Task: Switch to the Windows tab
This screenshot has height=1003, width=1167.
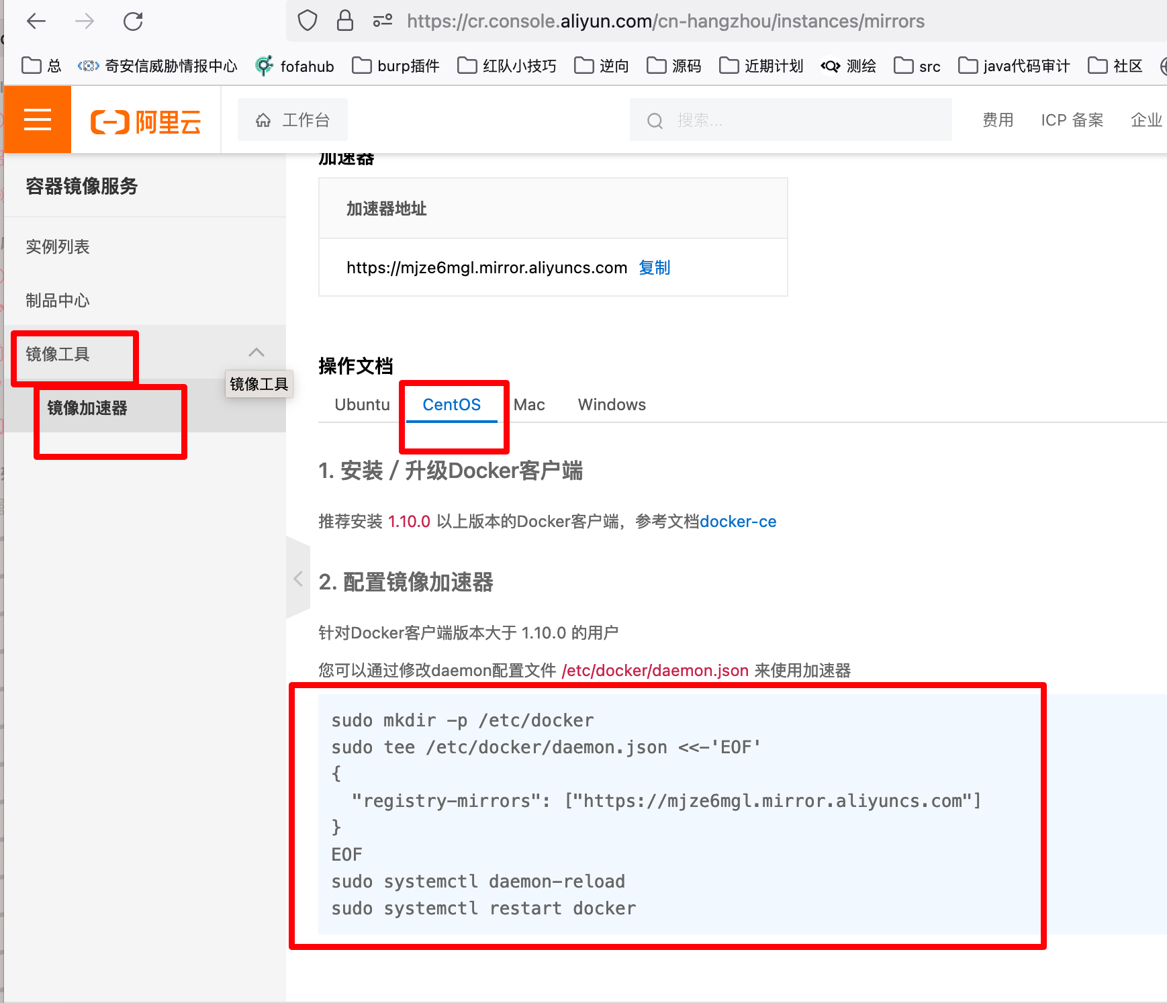Action: [x=612, y=405]
